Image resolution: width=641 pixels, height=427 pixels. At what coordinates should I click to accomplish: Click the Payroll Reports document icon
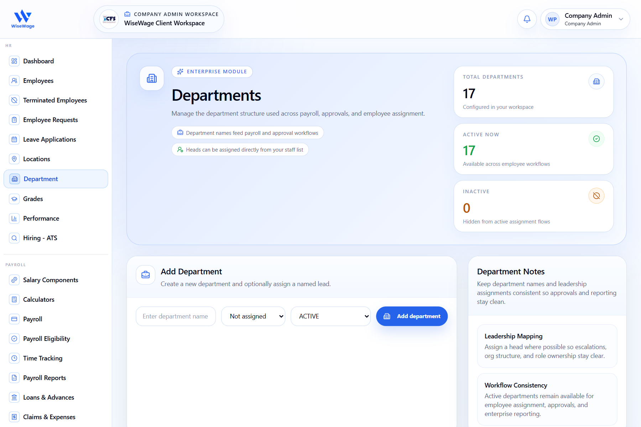(14, 378)
